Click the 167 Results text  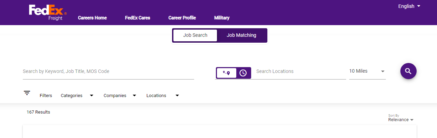click(x=38, y=112)
